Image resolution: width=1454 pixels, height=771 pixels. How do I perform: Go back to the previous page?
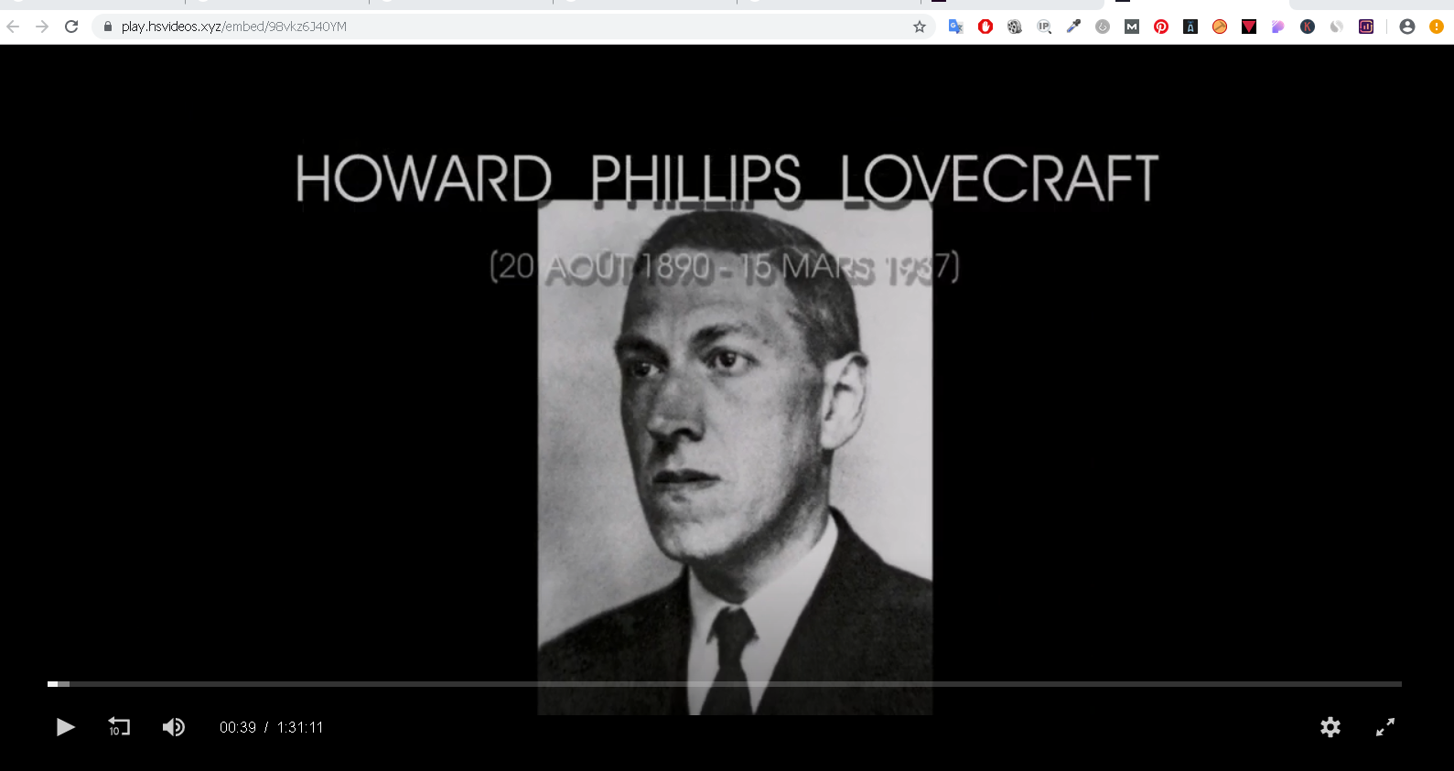[13, 27]
